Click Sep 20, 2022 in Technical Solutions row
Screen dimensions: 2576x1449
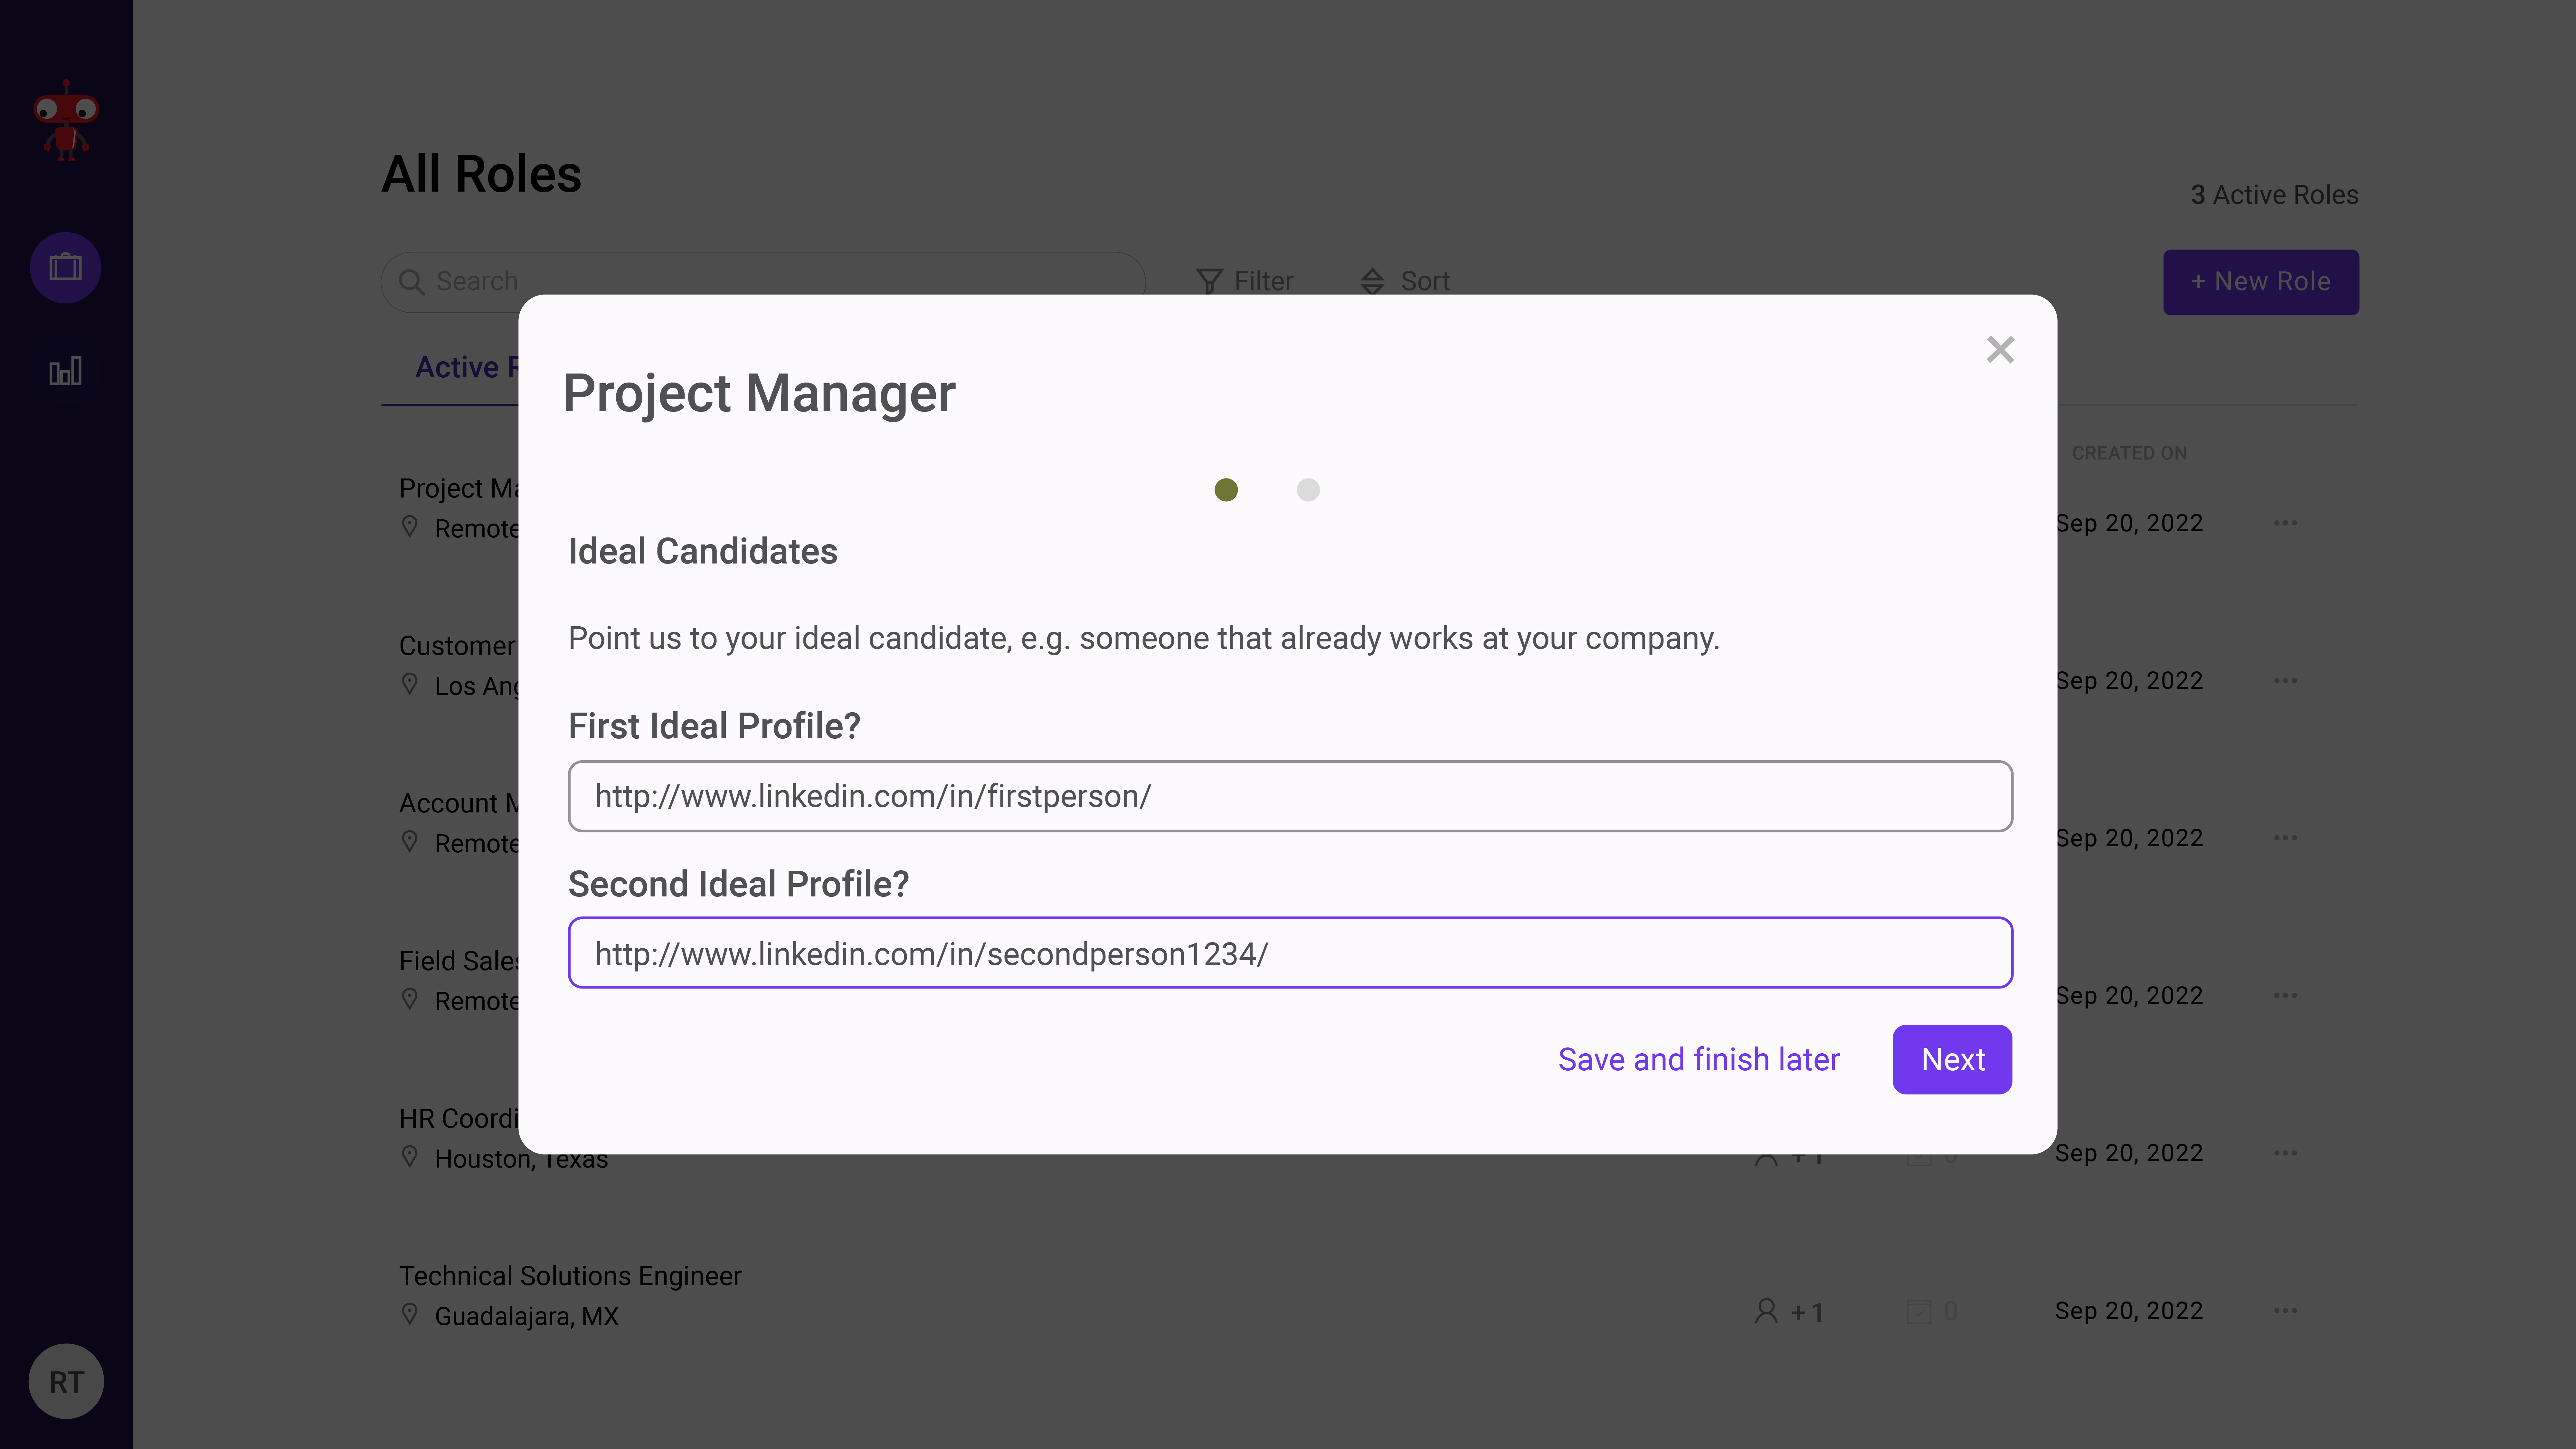(x=2129, y=1311)
